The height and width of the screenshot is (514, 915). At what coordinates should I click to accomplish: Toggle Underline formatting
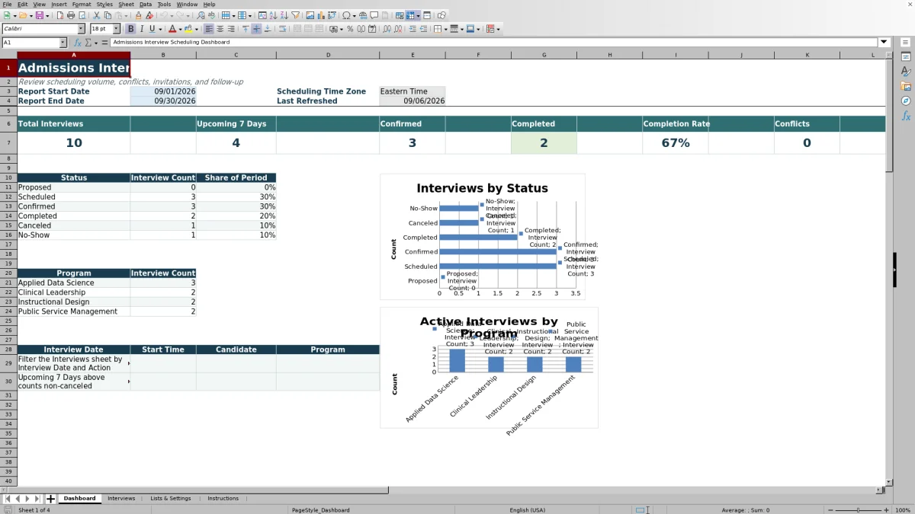coord(152,29)
